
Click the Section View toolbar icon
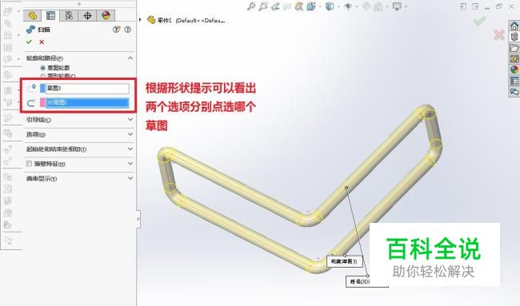[x=287, y=6]
